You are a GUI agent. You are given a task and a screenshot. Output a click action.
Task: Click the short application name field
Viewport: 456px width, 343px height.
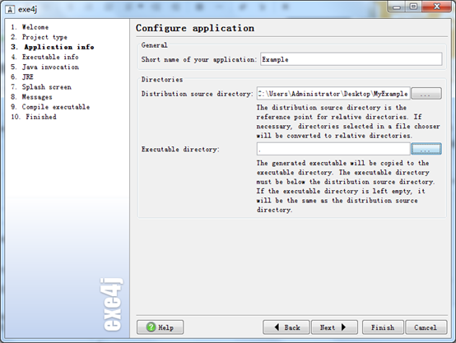pyautogui.click(x=351, y=59)
